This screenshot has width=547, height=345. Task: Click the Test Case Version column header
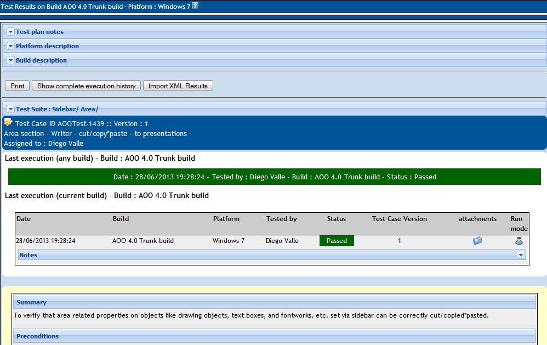(x=400, y=219)
